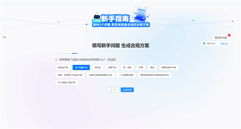Select the 纺织品 option
The image size is (241, 129).
97,68
